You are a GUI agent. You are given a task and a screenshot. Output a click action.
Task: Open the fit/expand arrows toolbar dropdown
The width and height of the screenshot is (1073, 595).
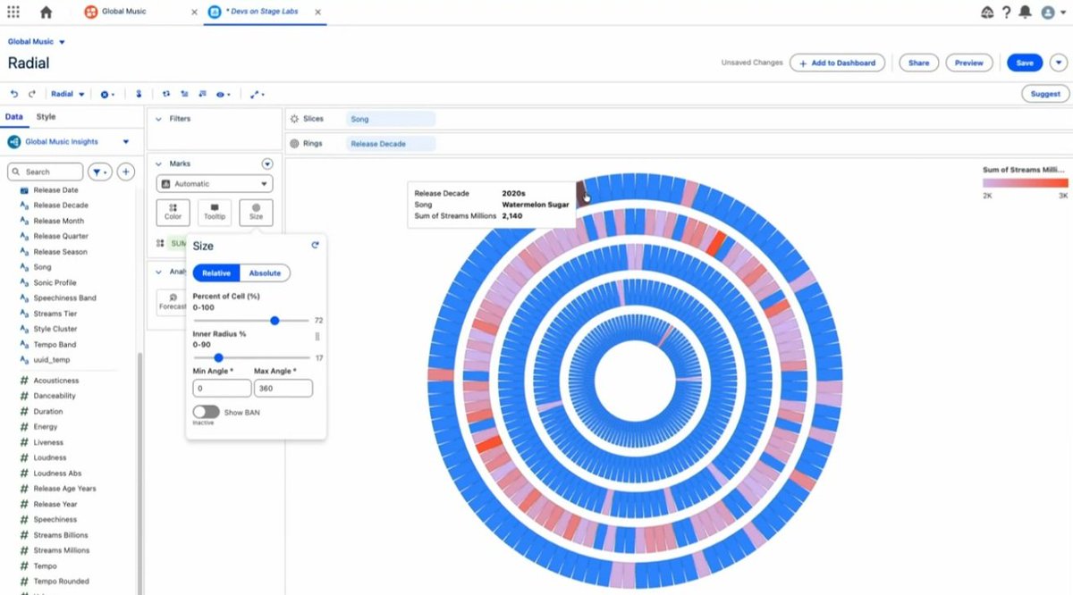pos(258,94)
